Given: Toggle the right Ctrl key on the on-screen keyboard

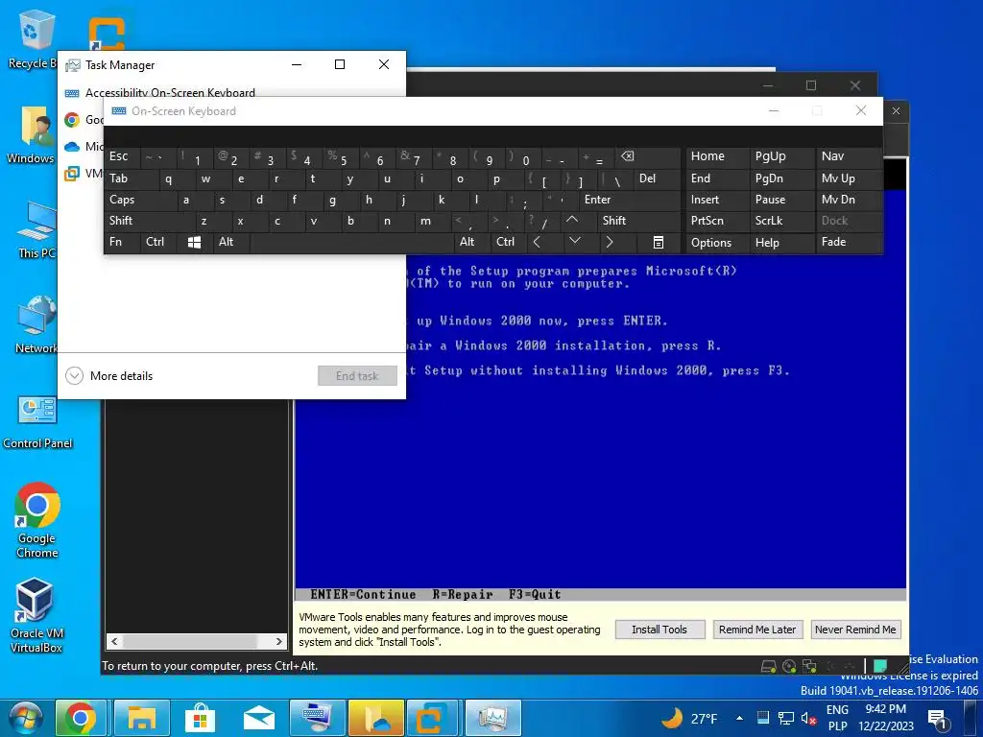Looking at the screenshot, I should coord(508,243).
